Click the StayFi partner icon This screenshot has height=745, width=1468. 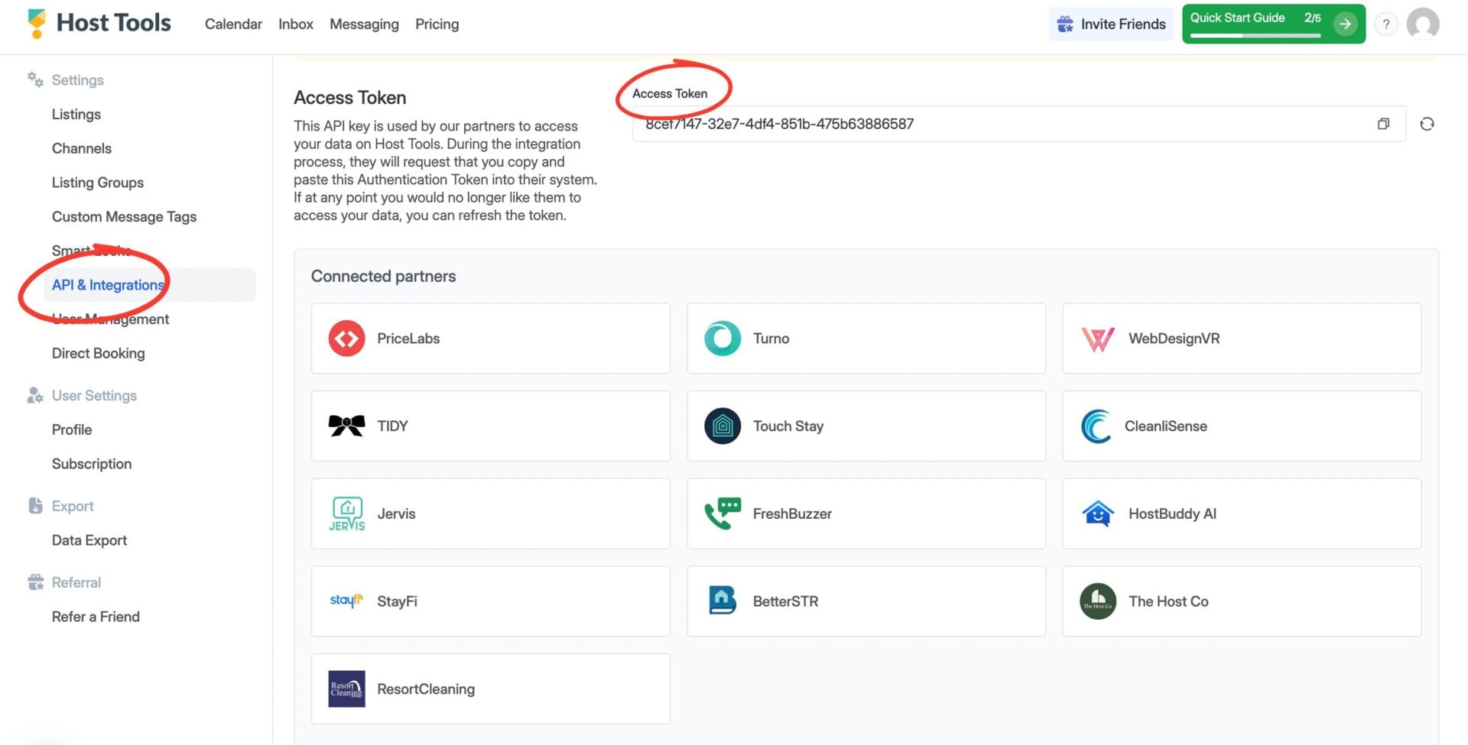346,601
